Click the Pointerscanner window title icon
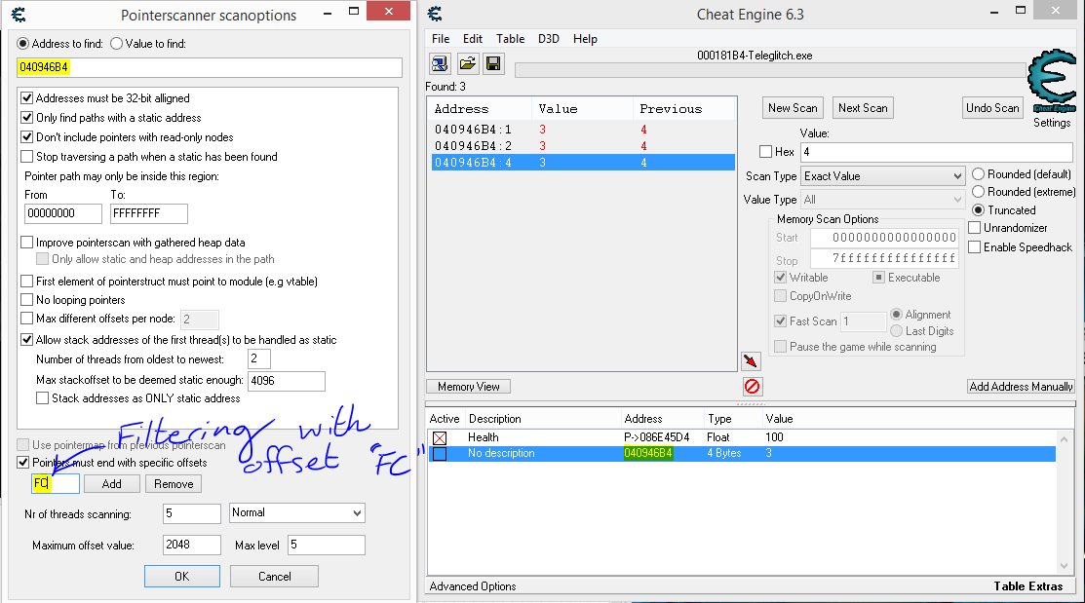This screenshot has width=1085, height=603. (18, 15)
